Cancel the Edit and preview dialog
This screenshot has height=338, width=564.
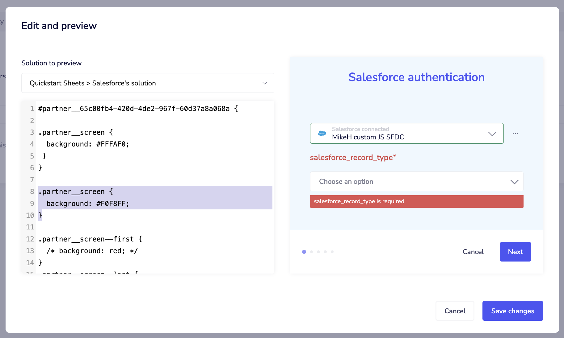[x=455, y=311]
